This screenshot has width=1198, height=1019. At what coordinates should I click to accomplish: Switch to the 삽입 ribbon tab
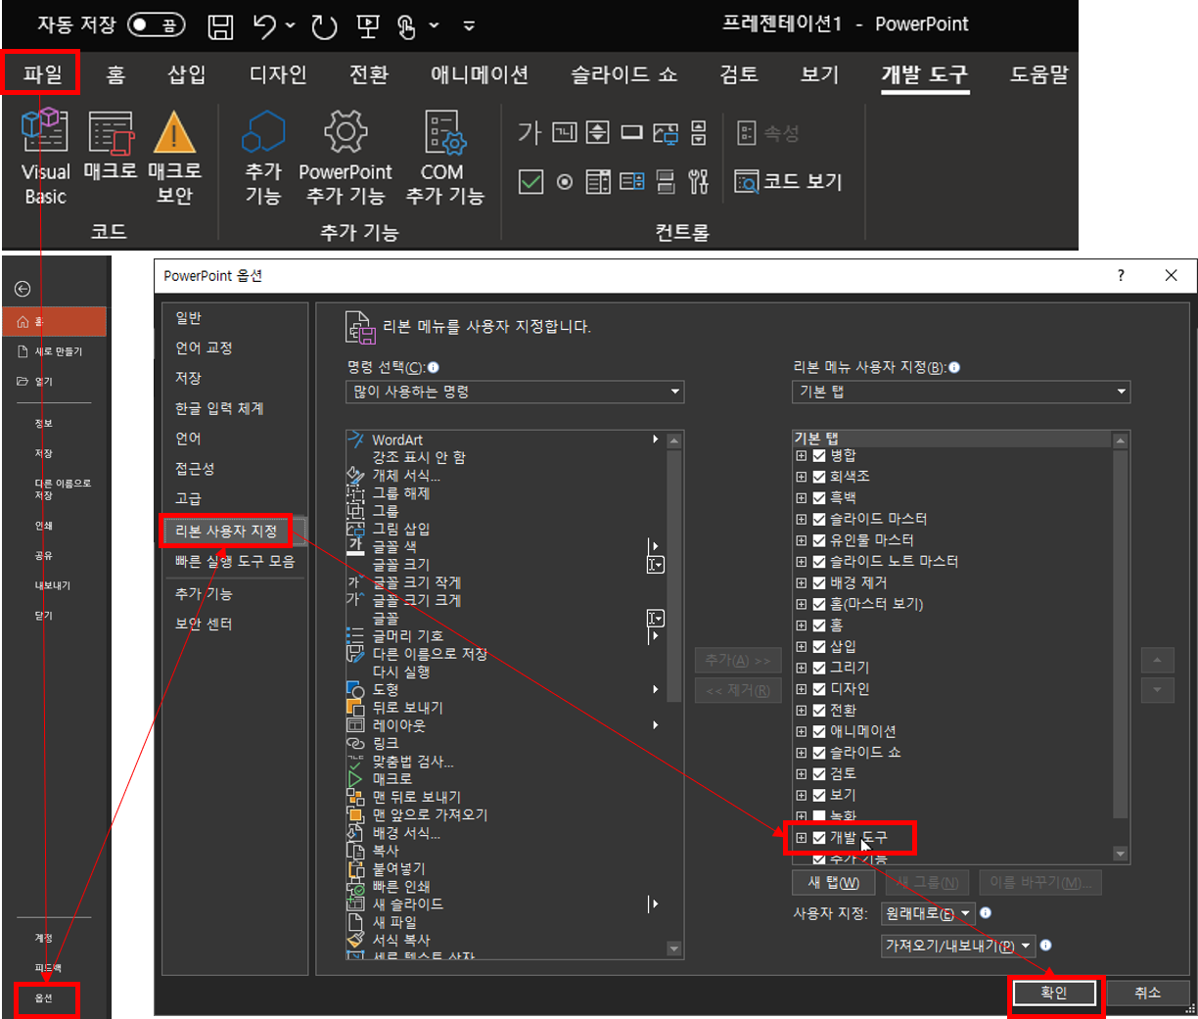click(x=187, y=74)
